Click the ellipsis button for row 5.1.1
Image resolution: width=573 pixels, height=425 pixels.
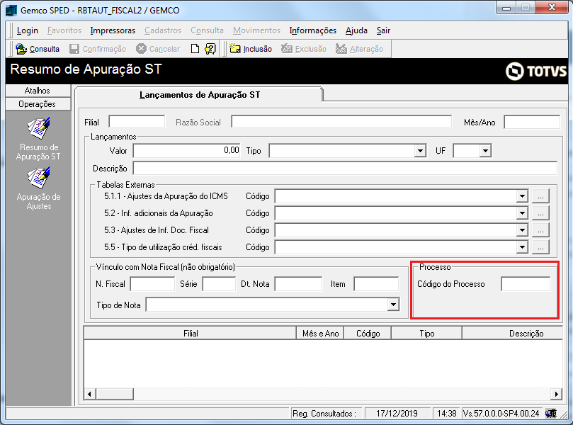[x=540, y=196]
